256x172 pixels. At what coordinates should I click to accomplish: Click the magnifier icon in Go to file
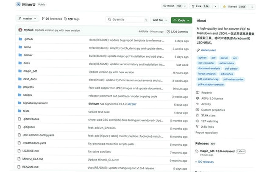109,19
